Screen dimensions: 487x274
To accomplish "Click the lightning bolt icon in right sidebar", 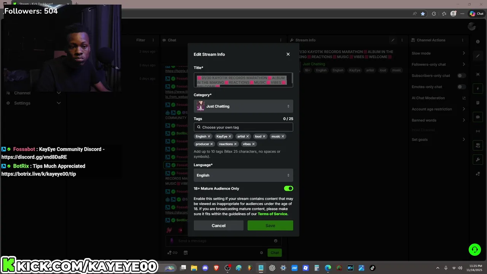I will [x=478, y=89].
